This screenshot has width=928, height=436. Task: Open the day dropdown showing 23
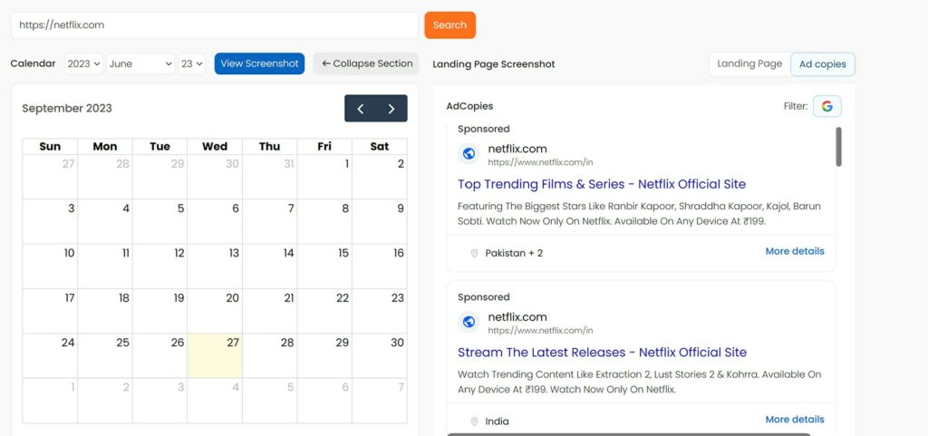click(192, 63)
